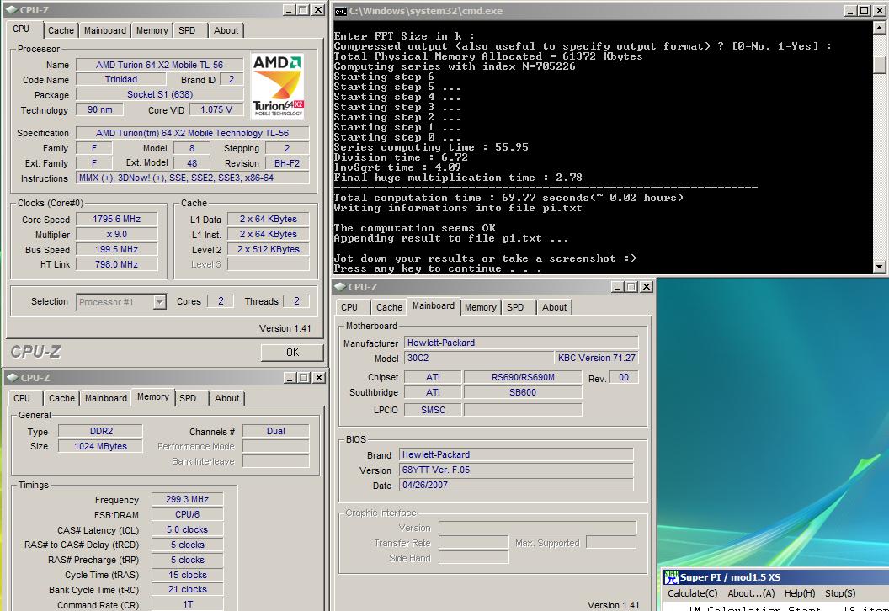Close the CPU-Z Memory window
The width and height of the screenshot is (889, 611).
pos(319,378)
